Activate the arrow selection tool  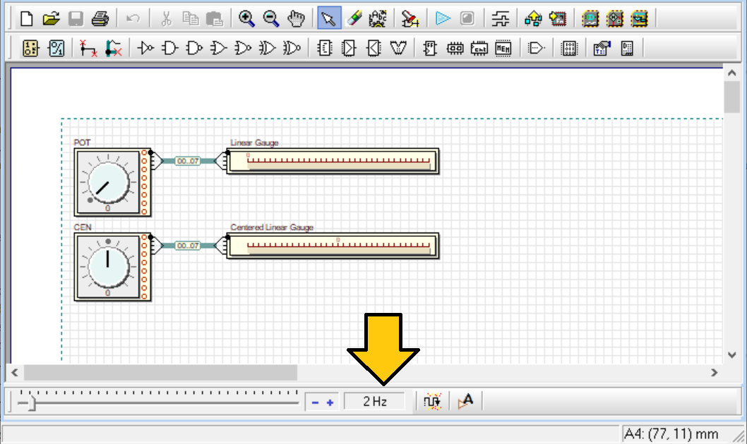pyautogui.click(x=329, y=18)
